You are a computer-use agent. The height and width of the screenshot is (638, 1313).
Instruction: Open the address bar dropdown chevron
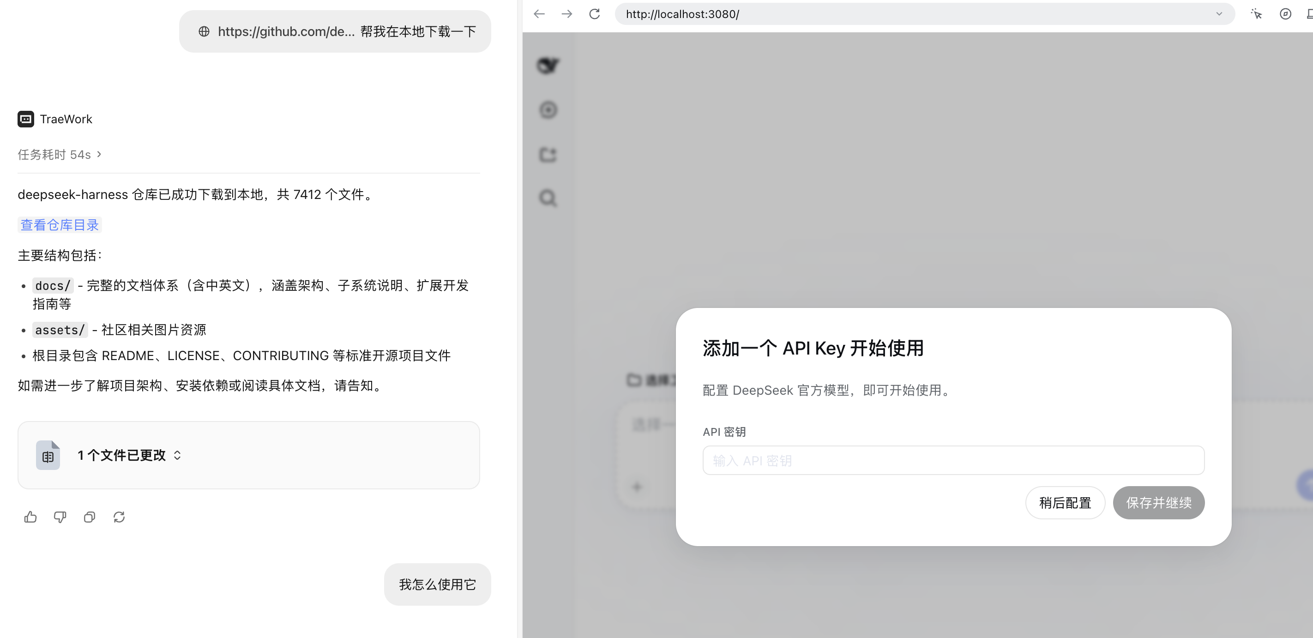click(1219, 14)
